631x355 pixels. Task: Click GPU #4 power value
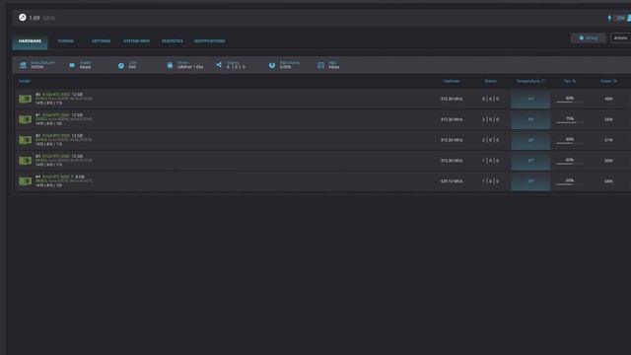pos(608,181)
